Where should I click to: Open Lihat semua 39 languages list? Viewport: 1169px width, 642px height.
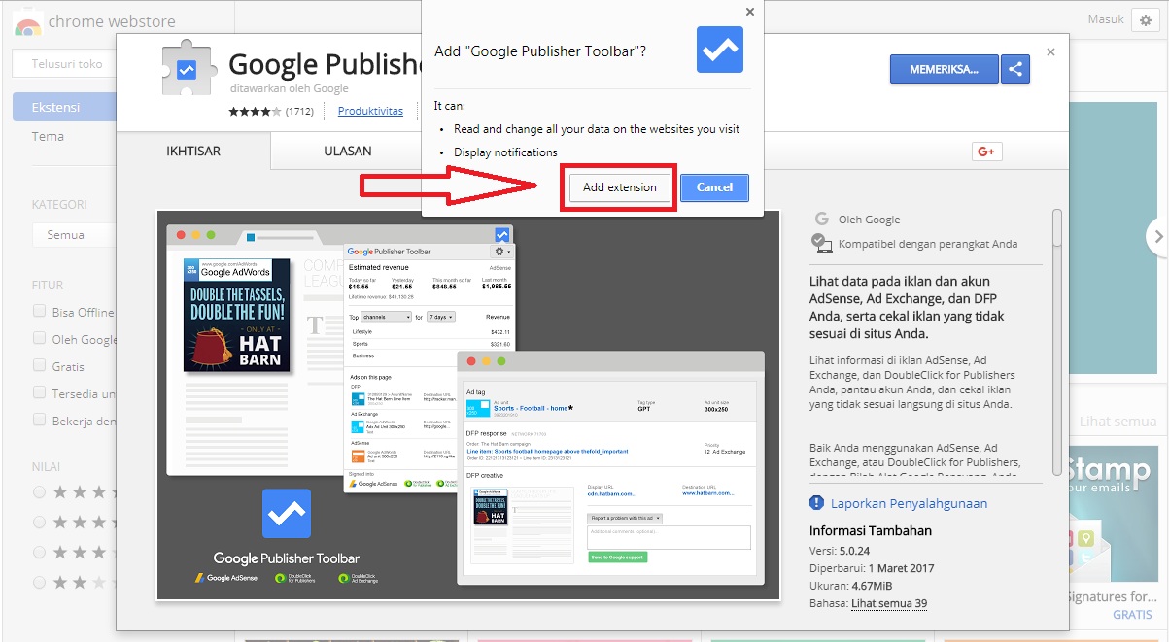[889, 603]
